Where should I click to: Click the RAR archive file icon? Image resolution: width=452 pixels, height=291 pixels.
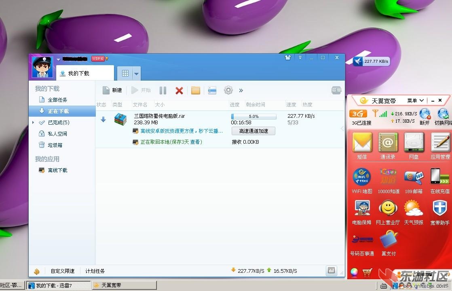120,119
